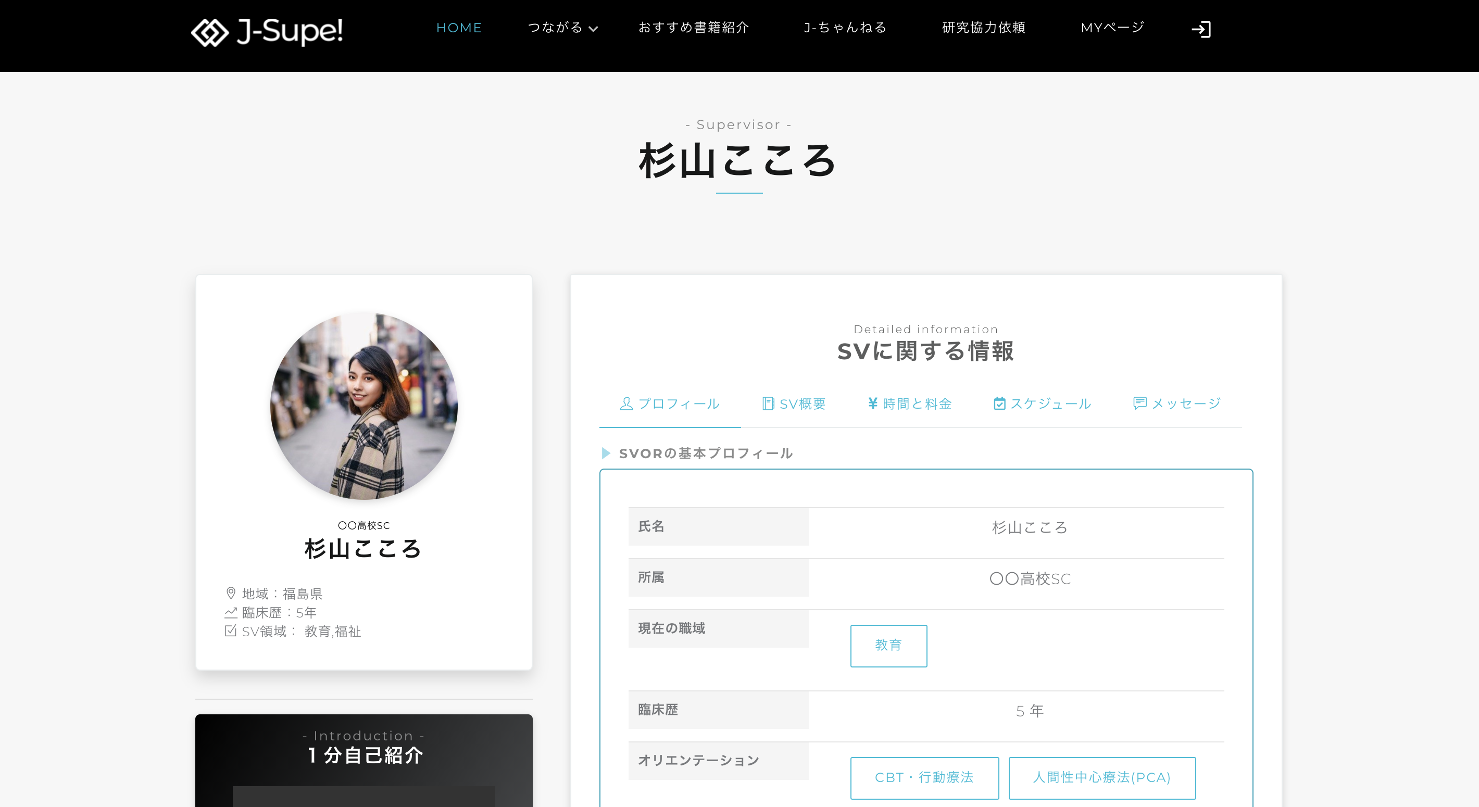The width and height of the screenshot is (1479, 807).
Task: Toggle the CBT・行動療法 orientation tag
Action: 924,778
